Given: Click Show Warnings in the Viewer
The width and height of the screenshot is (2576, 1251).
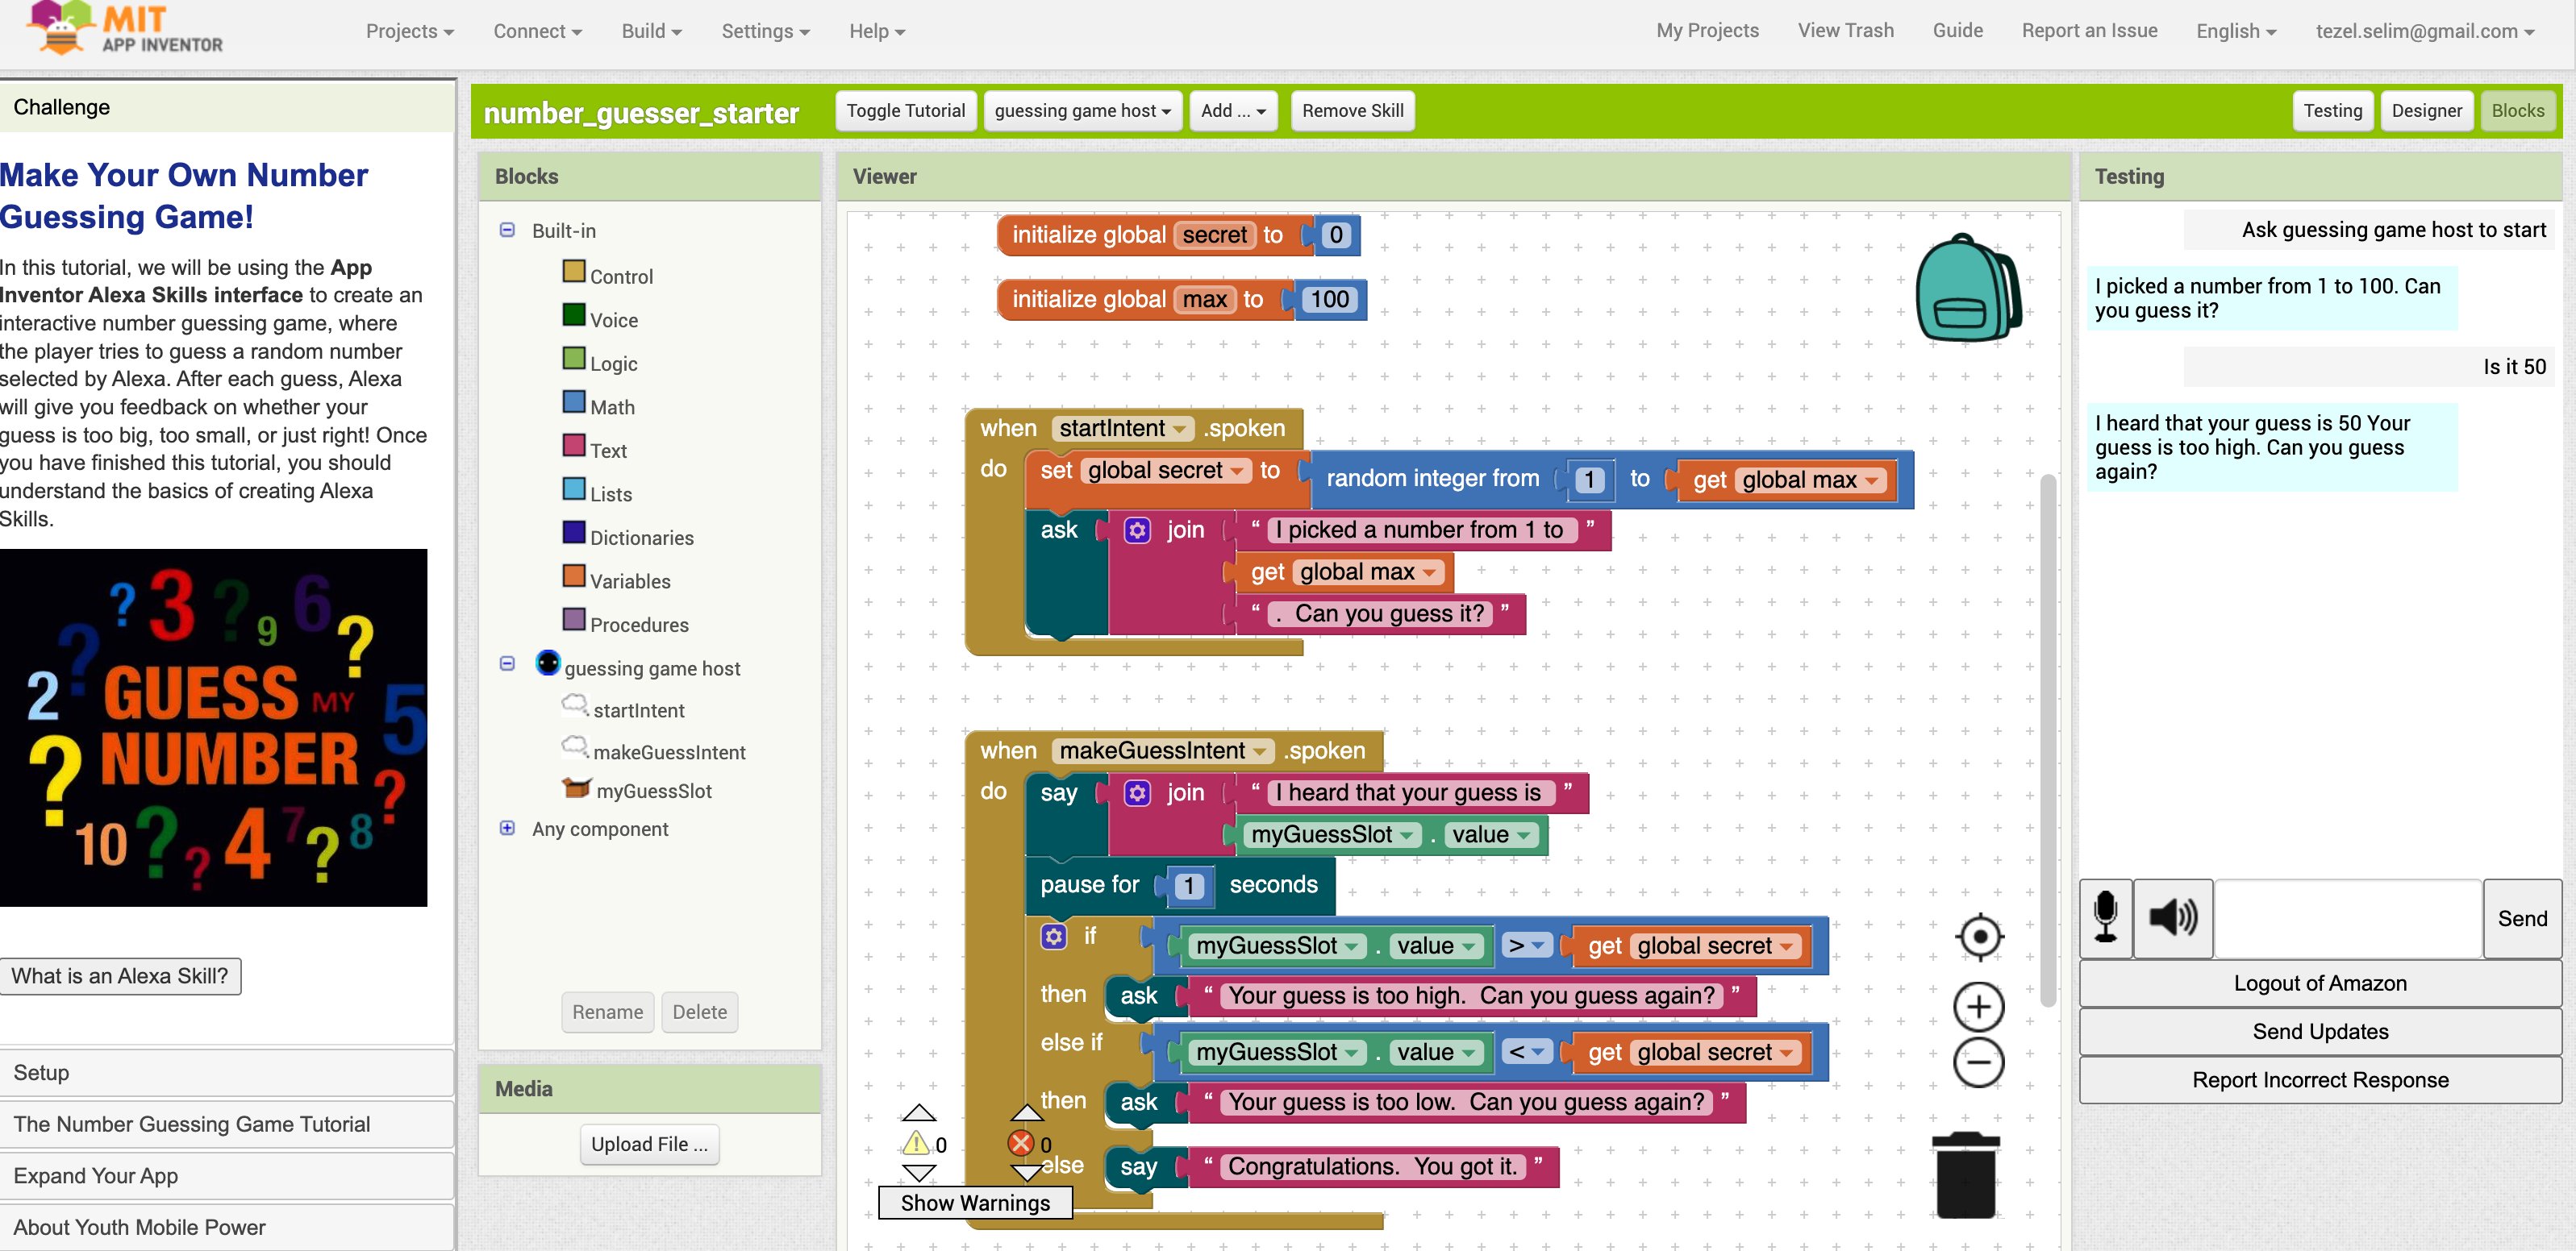Looking at the screenshot, I should pos(975,1203).
